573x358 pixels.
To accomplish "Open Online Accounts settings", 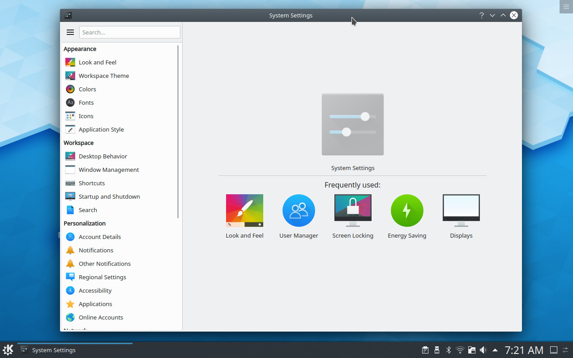I will click(x=101, y=317).
